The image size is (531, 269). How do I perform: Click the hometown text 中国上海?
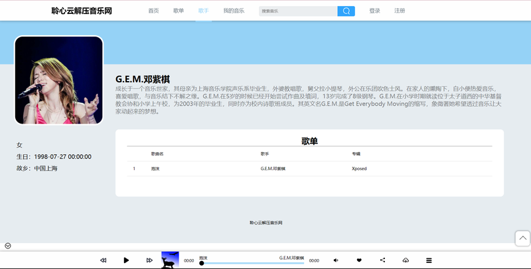click(46, 168)
